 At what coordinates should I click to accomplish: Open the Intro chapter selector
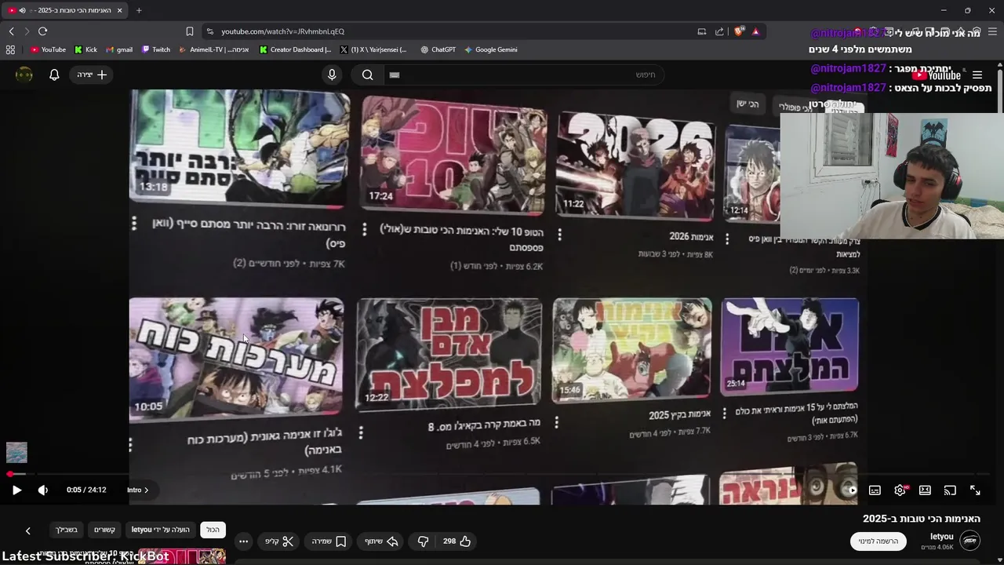[x=137, y=490]
